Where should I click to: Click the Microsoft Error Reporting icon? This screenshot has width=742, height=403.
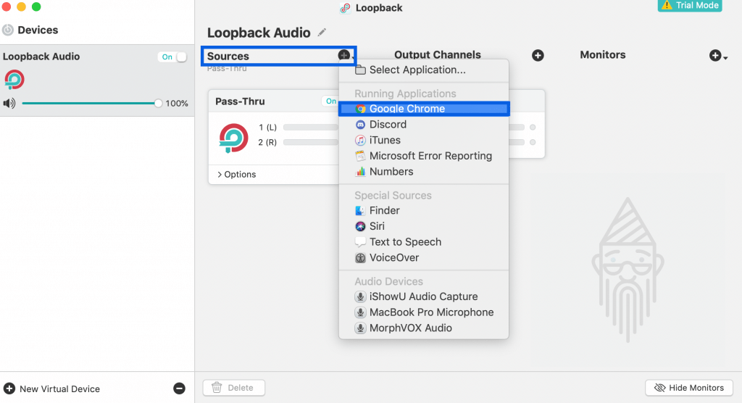coord(360,156)
